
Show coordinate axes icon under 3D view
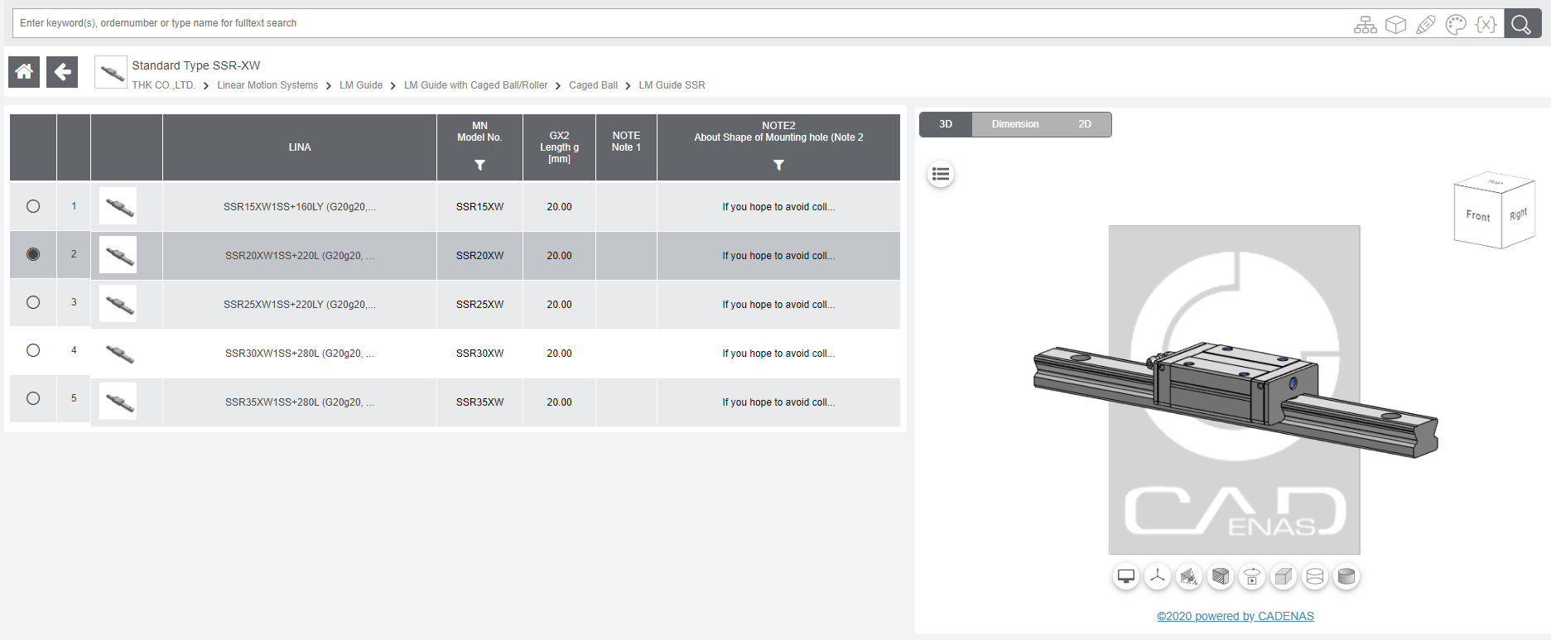(x=1158, y=576)
